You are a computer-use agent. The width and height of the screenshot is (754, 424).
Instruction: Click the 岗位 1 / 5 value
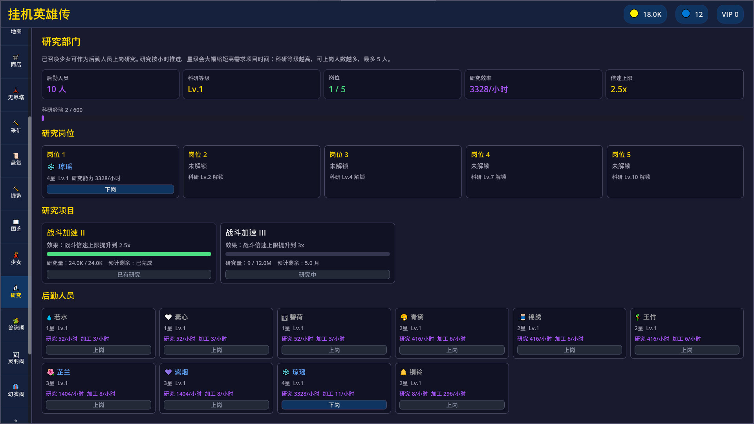337,89
